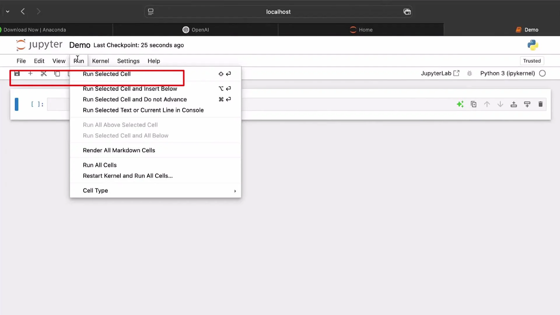The height and width of the screenshot is (315, 560).
Task: Click the Python logo icon
Action: tap(533, 45)
